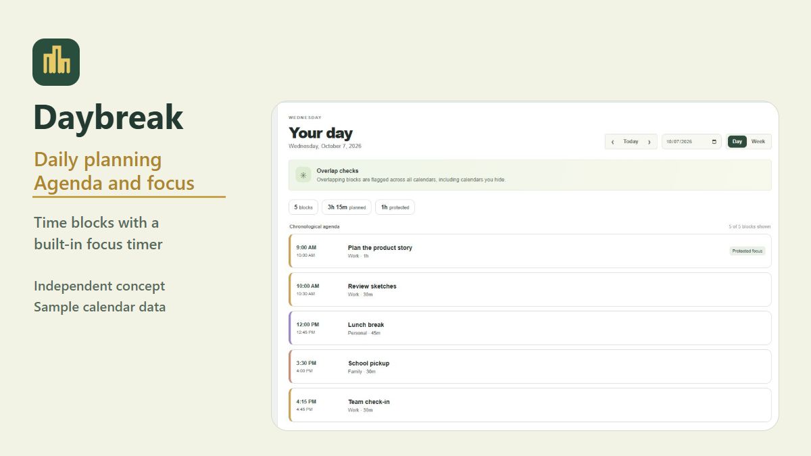
Task: Click the Overlap checks asterisk icon
Action: (x=303, y=175)
